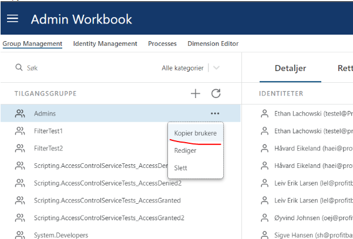Click the group icon beside System.Developers
Image resolution: width=353 pixels, height=239 pixels.
point(21,235)
